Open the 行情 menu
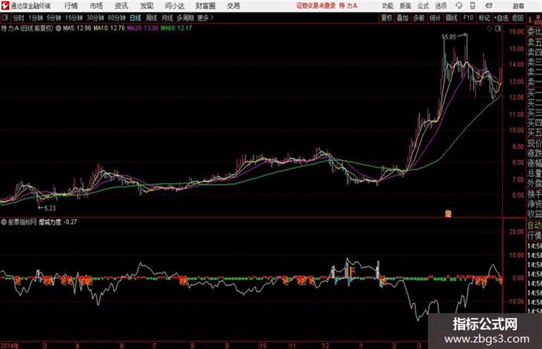542x349 pixels. click(71, 6)
